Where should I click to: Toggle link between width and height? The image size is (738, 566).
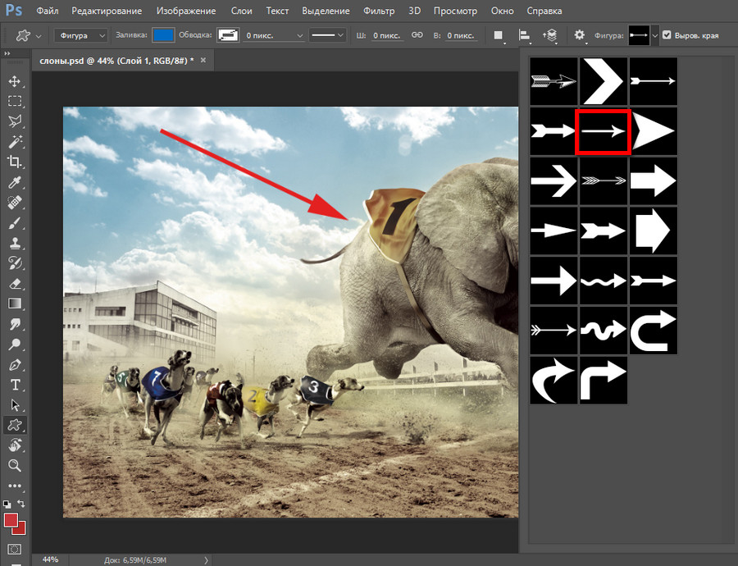417,35
